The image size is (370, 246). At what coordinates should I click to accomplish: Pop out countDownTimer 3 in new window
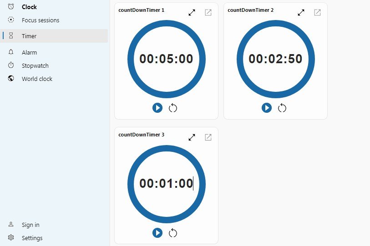coord(208,137)
